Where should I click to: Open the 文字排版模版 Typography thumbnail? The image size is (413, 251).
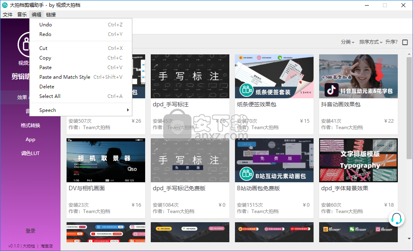pyautogui.click(x=358, y=160)
